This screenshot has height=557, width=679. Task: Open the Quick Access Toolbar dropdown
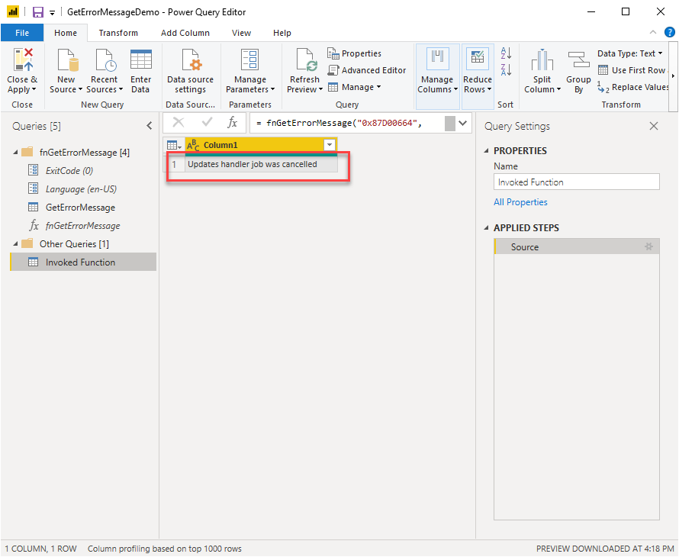coord(52,12)
